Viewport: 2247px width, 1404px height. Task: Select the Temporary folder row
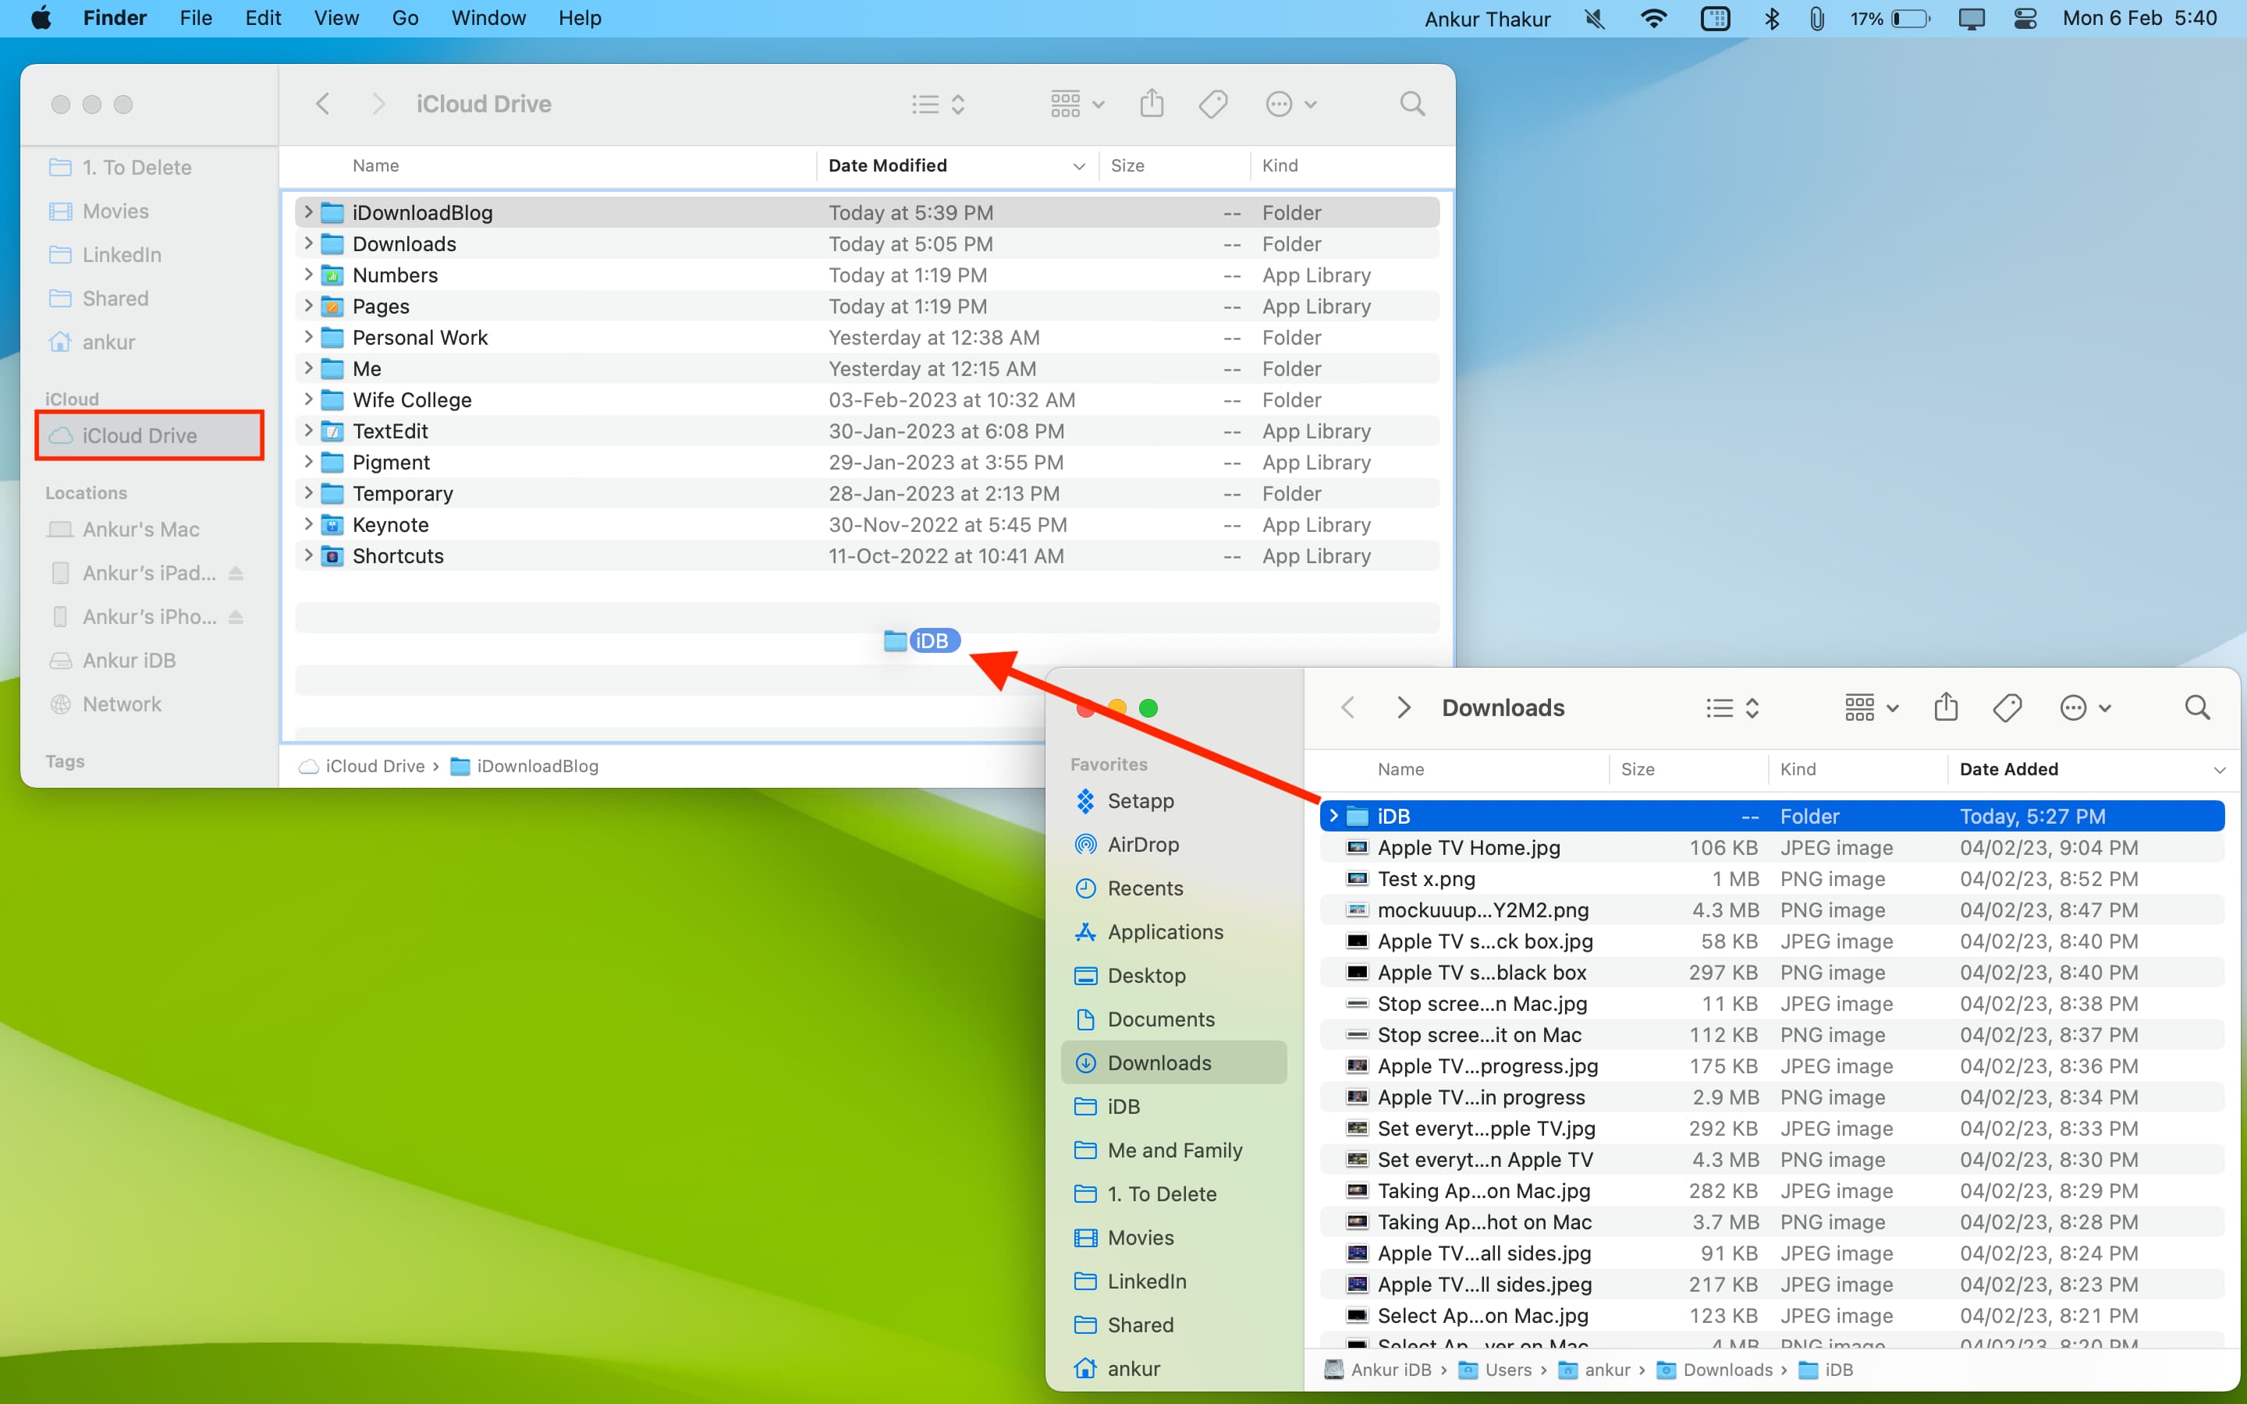[868, 493]
